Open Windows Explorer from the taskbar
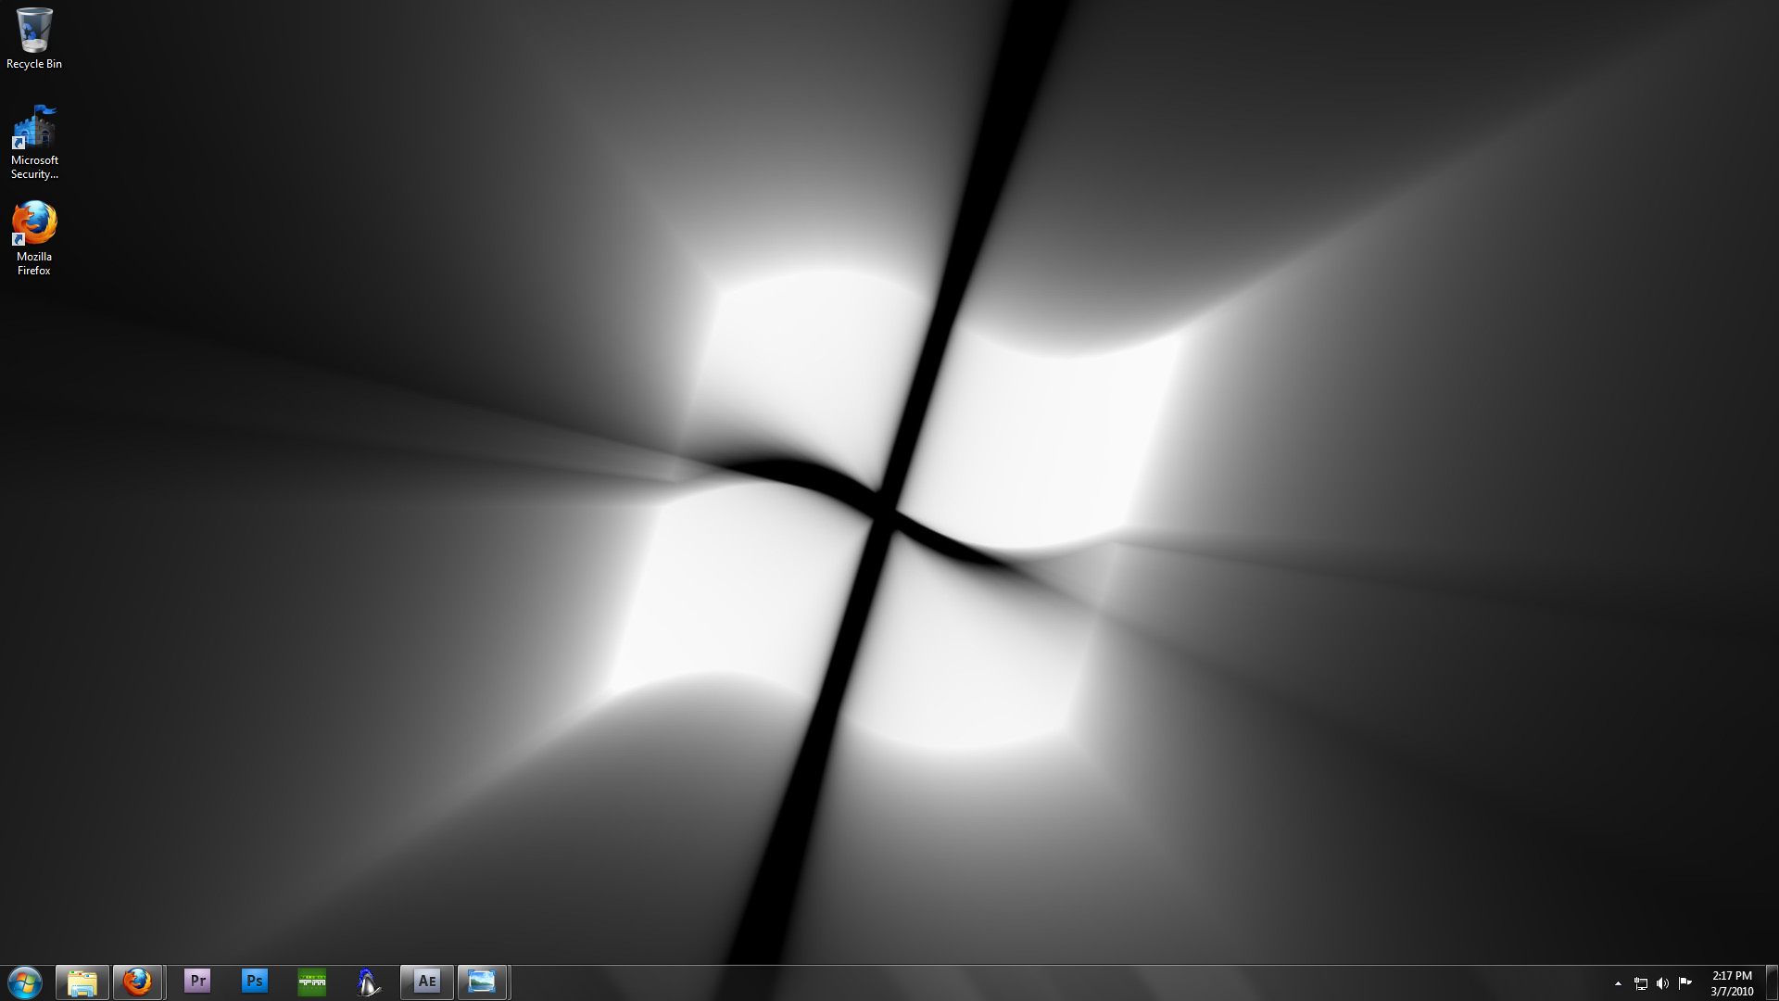 click(81, 982)
